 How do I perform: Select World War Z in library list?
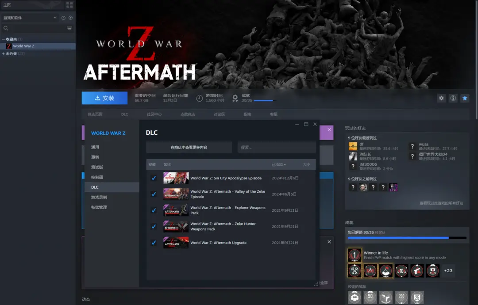pyautogui.click(x=38, y=46)
